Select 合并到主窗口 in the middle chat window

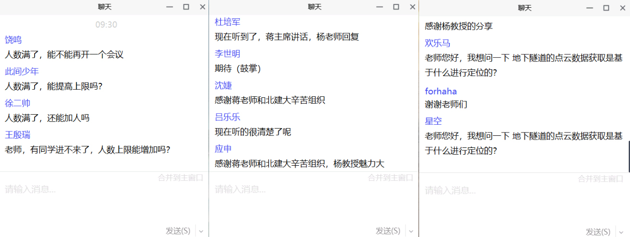point(391,178)
